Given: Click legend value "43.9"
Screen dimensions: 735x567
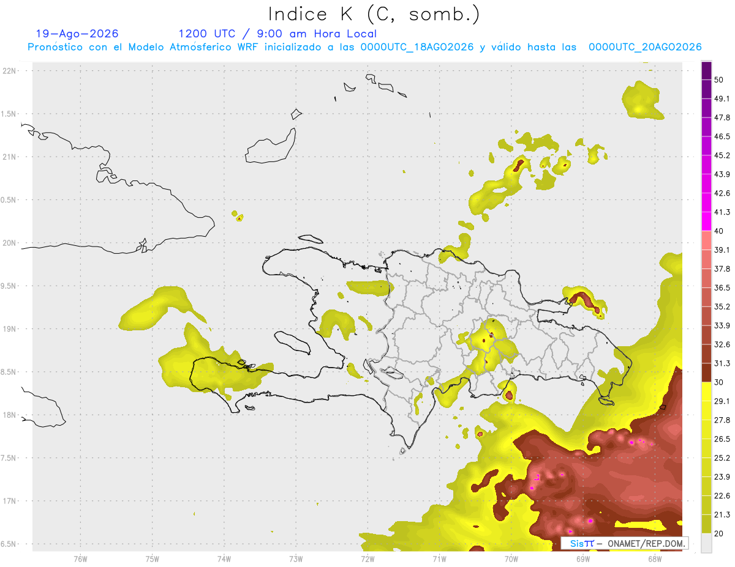Looking at the screenshot, I should pos(722,174).
